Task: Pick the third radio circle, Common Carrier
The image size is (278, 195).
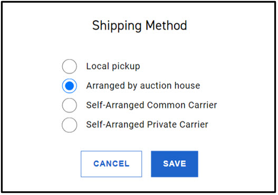Action: (x=69, y=105)
